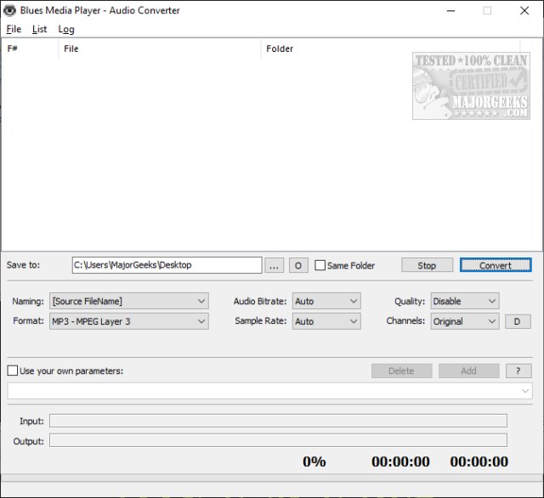Start conversion with the Convert button
The width and height of the screenshot is (544, 498).
(496, 265)
